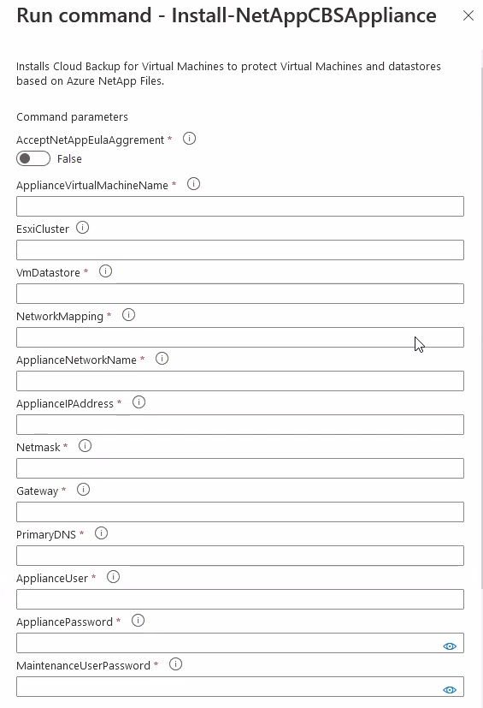Focus the EsxiCluster input box
The image size is (483, 708).
(240, 250)
